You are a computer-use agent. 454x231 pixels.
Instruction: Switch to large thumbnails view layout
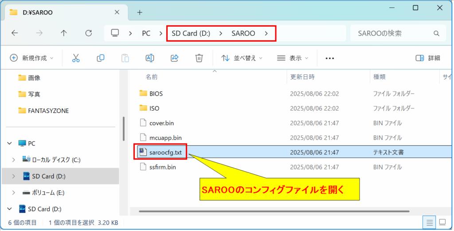click(x=442, y=222)
